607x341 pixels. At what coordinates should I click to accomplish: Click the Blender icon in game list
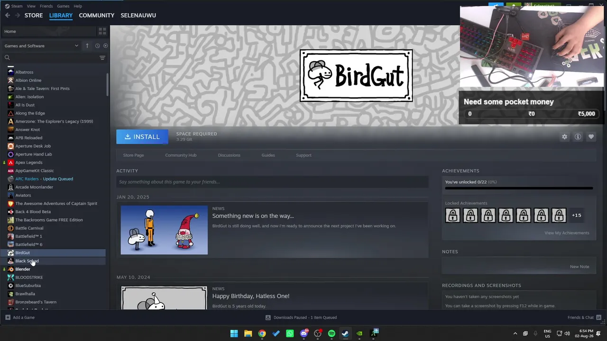coord(10,269)
